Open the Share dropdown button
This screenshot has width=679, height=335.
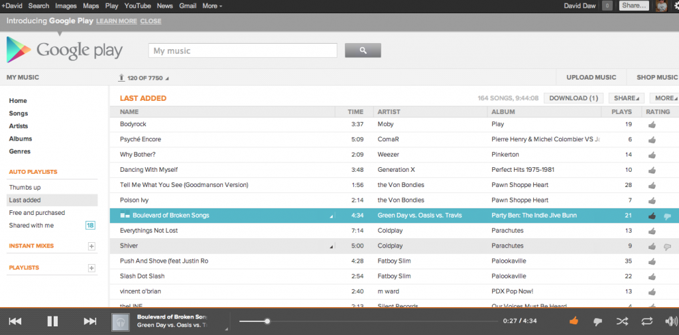pyautogui.click(x=626, y=98)
